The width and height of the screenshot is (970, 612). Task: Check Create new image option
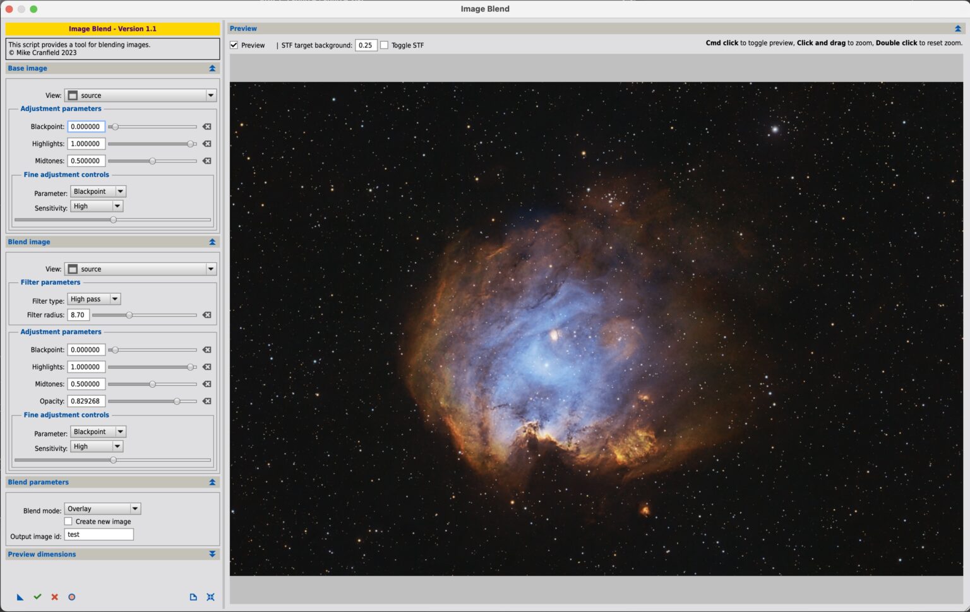coord(68,522)
